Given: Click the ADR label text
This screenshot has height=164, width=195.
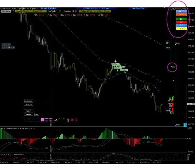Looking at the screenshot, I should point(36,15).
